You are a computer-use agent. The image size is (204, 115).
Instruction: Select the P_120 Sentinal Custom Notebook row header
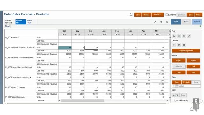[20, 61]
